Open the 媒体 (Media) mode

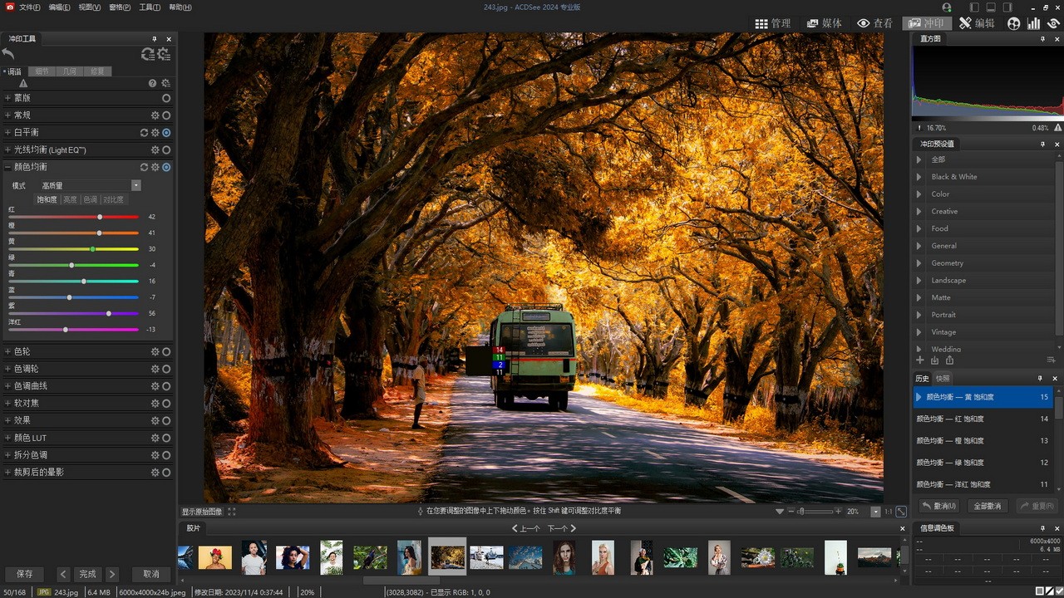click(824, 23)
